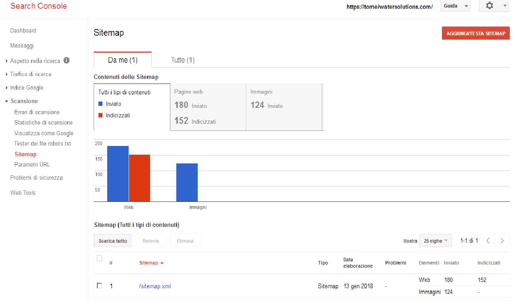Click the 1-1 di 1 pagination text
This screenshot has width=513, height=301.
click(x=469, y=240)
